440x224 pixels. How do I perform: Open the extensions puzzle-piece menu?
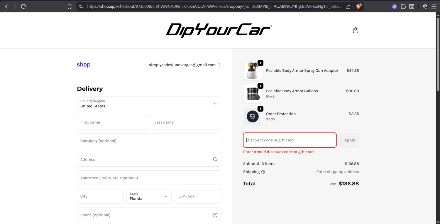pos(403,6)
